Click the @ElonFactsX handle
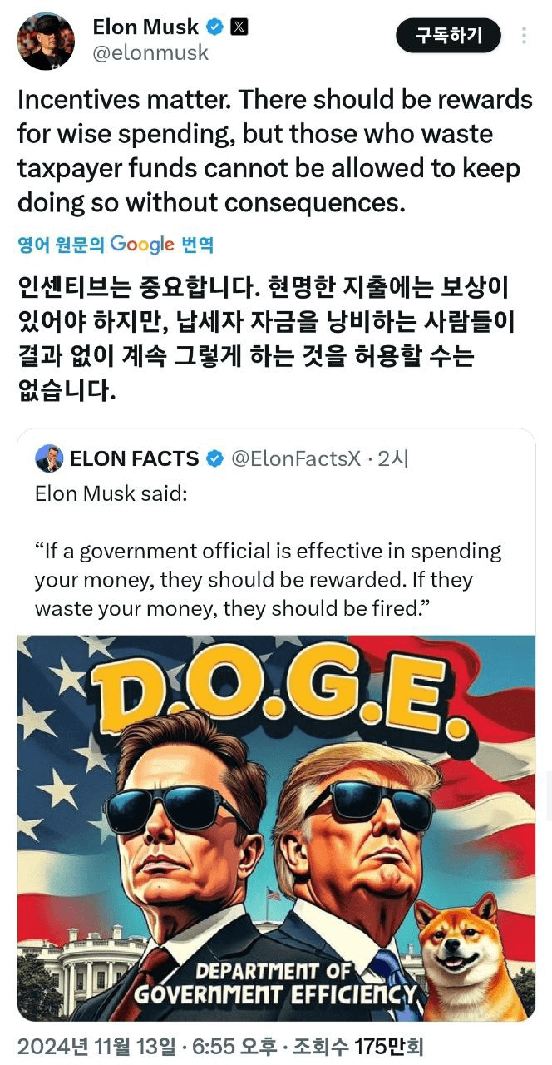The image size is (552, 1065). click(294, 458)
